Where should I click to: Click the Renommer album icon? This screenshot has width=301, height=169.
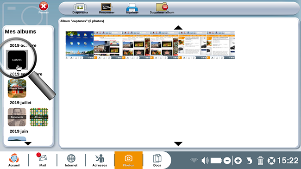107,8
